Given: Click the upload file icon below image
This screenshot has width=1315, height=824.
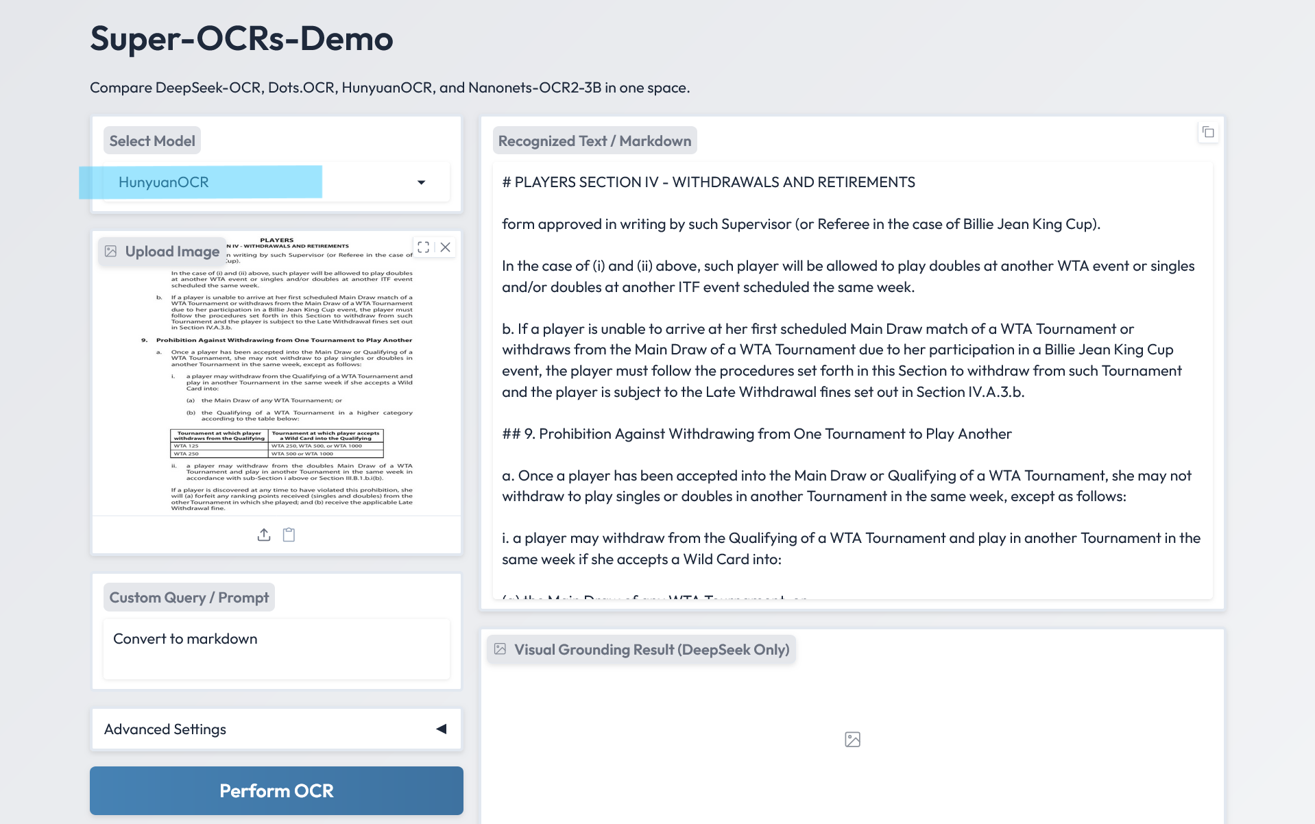Looking at the screenshot, I should 264,535.
